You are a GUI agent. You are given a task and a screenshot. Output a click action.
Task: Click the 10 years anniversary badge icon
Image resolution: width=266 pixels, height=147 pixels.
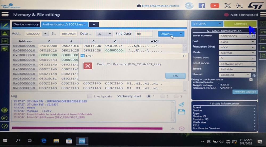tap(189, 6)
